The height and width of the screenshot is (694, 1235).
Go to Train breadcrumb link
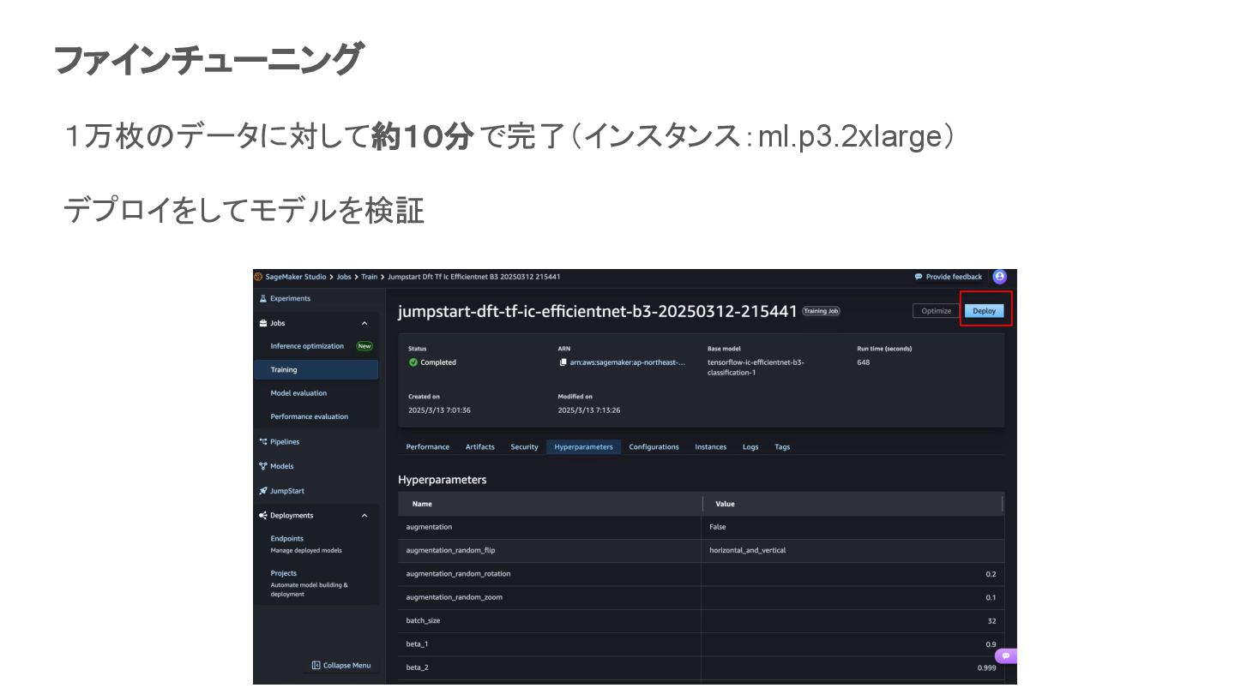370,277
